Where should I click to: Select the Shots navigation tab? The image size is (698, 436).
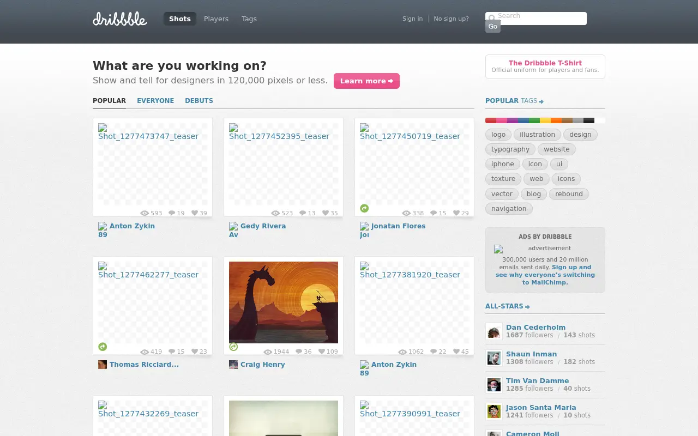coord(180,19)
